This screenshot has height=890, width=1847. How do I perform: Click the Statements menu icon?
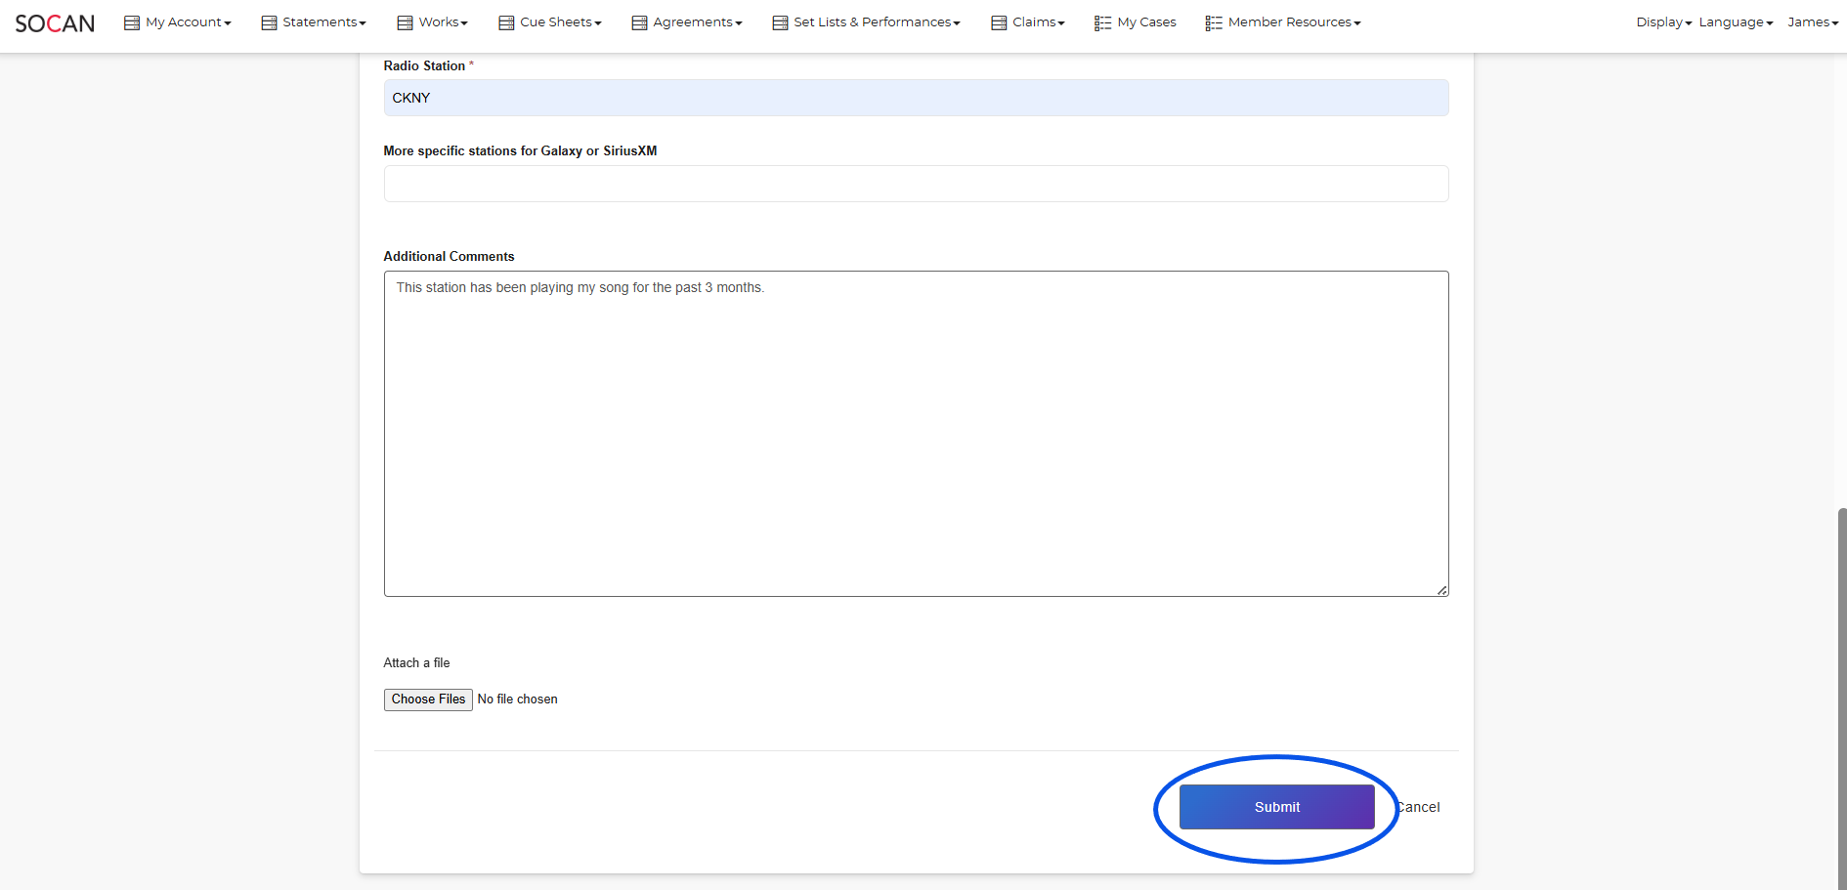click(269, 22)
